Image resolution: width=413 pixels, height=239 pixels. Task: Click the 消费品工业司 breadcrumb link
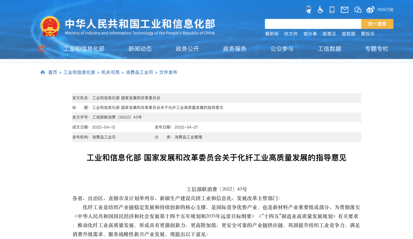pos(139,72)
